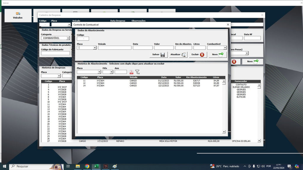The height and width of the screenshot is (170, 303).
Task: Open Windows Start menu
Action: tap(4, 166)
